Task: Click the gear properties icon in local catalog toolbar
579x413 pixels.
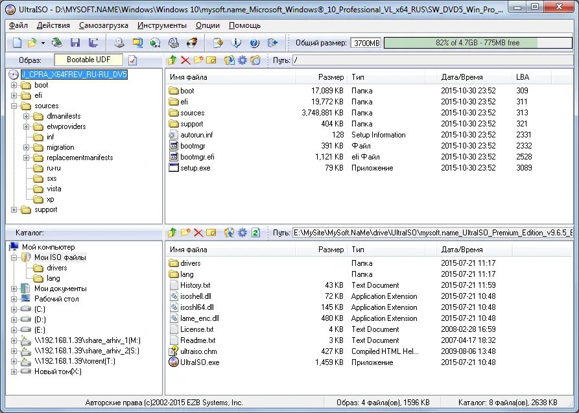Action: tap(242, 232)
